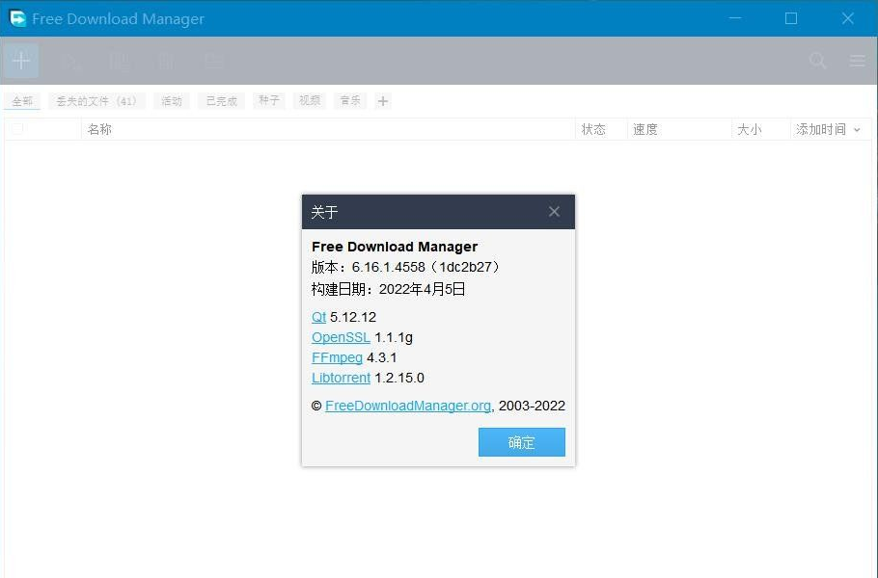
Task: Open the 丢失的文件 (41) tab
Action: click(x=96, y=100)
